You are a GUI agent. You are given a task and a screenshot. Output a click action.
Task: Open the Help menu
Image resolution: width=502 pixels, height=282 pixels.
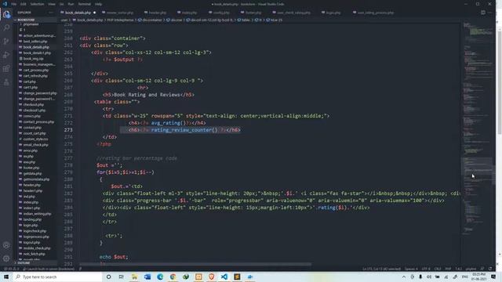pos(98,4)
